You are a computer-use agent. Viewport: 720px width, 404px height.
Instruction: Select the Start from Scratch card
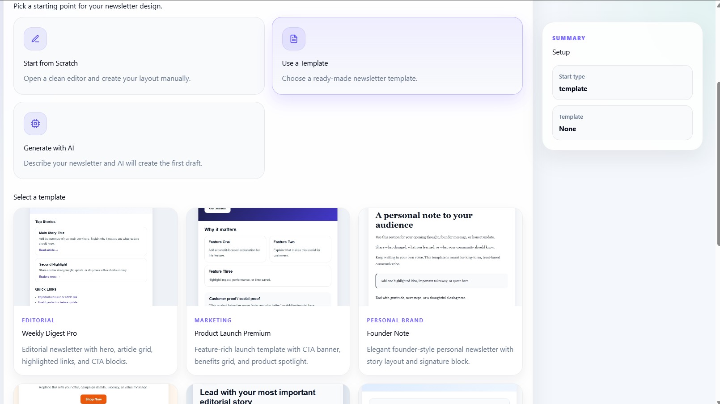[139, 56]
